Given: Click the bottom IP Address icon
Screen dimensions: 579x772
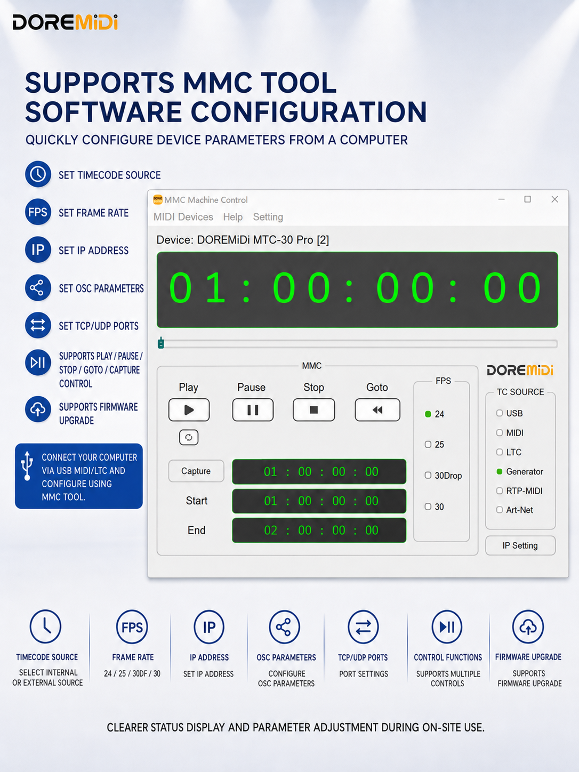Looking at the screenshot, I should tap(209, 627).
